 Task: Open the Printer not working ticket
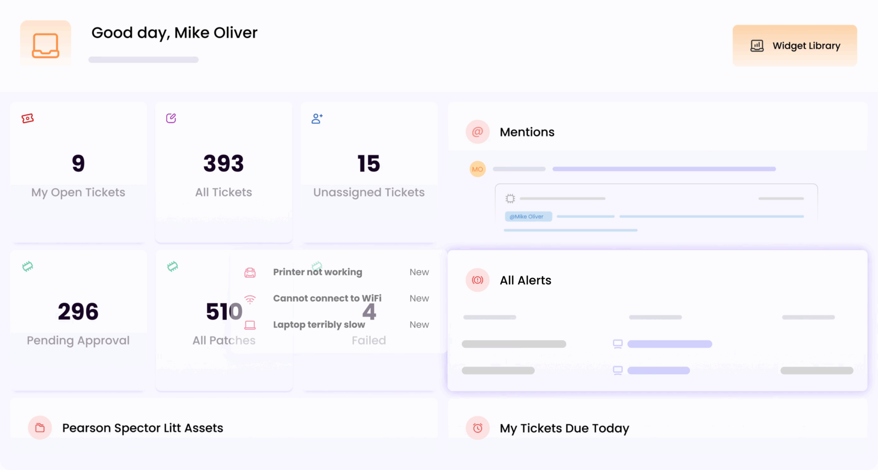coord(317,272)
